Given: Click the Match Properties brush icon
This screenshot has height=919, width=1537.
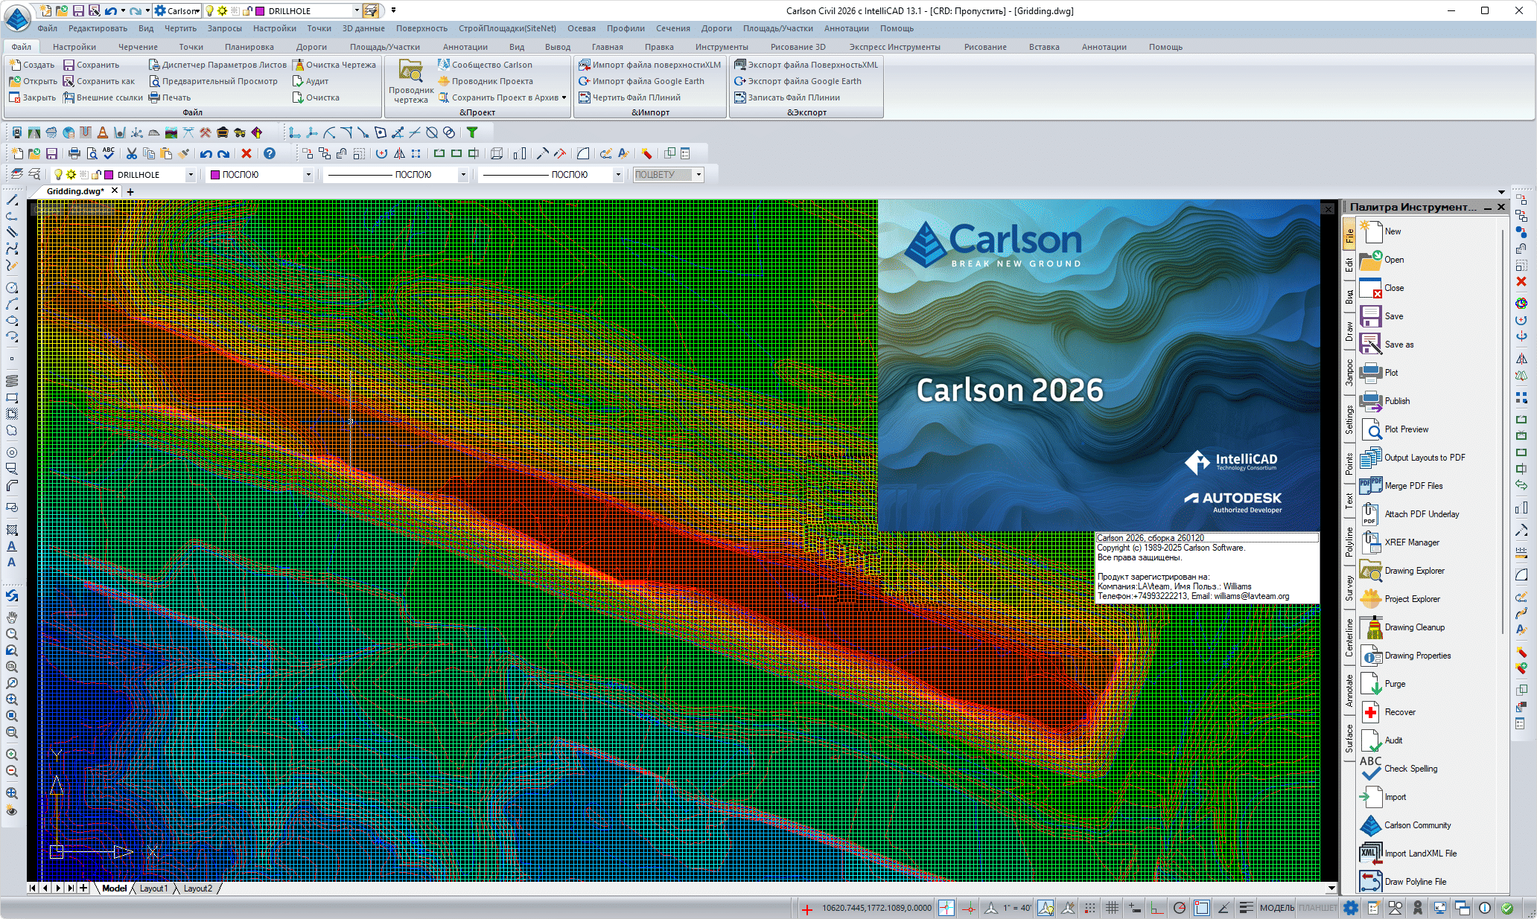Looking at the screenshot, I should [184, 153].
